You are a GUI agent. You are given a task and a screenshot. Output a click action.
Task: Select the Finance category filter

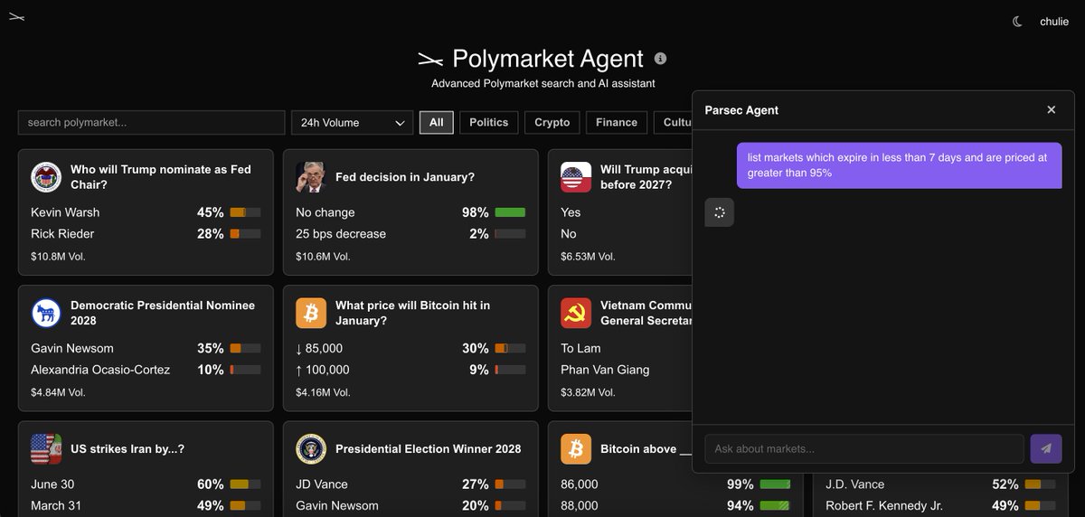coord(617,122)
